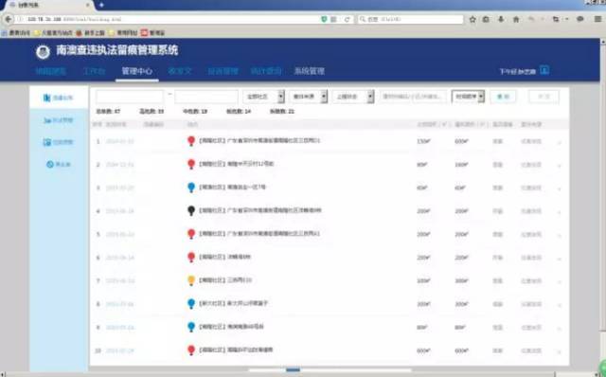This screenshot has width=606, height=377.
Task: Go to browser home via house icon
Action: coord(516,19)
